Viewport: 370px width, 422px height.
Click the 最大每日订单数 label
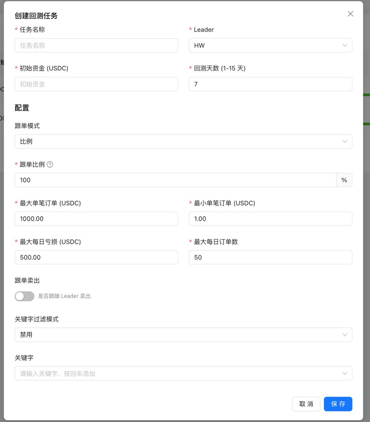pyautogui.click(x=216, y=242)
